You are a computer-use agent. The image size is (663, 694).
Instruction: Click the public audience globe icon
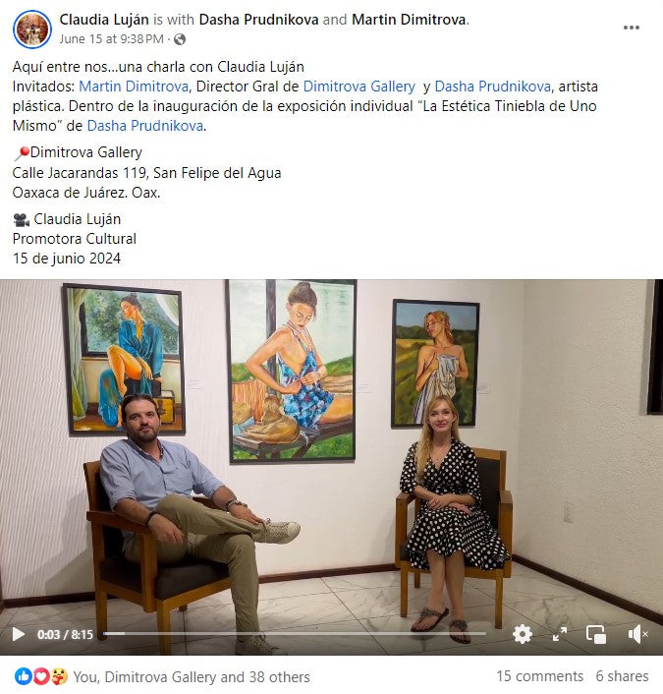pyautogui.click(x=180, y=39)
